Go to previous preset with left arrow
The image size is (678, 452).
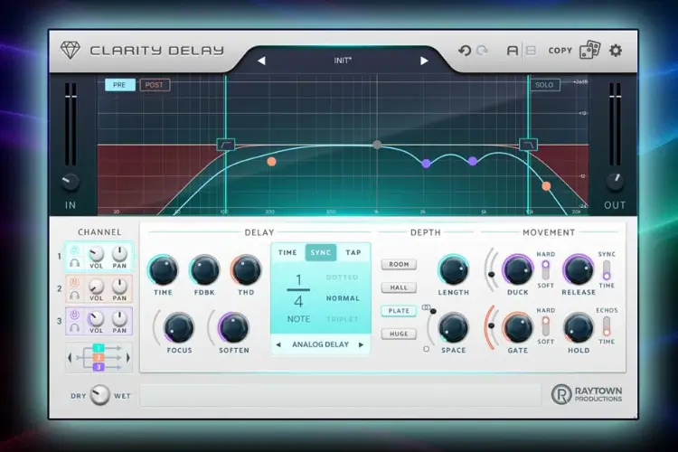point(261,61)
